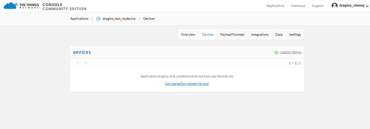Open Applications in top navigation
The width and height of the screenshot is (370, 129).
click(x=275, y=6)
